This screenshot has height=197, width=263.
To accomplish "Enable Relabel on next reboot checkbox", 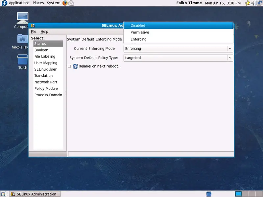I will tap(69, 66).
